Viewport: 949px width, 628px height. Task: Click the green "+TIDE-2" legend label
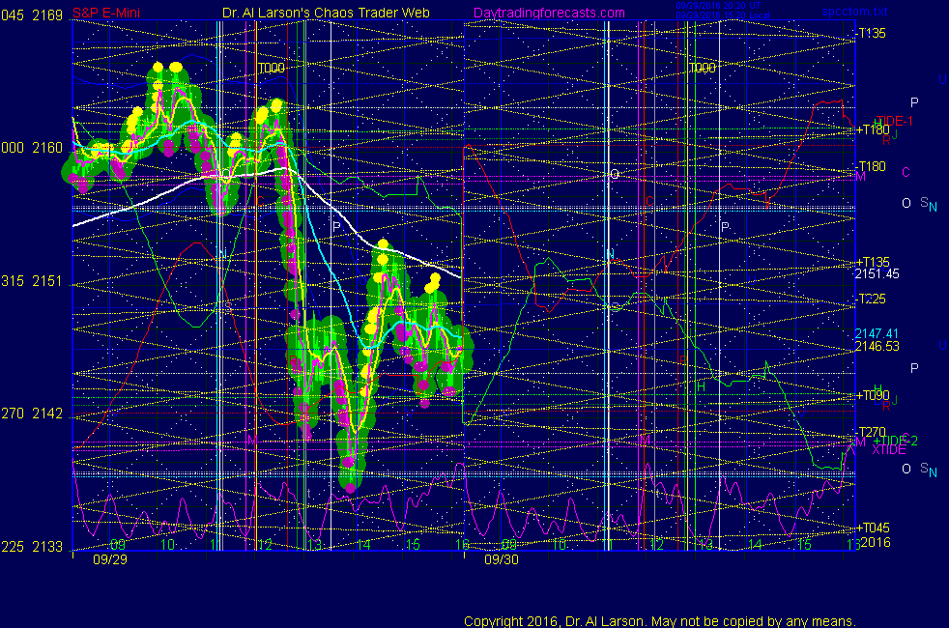click(895, 442)
